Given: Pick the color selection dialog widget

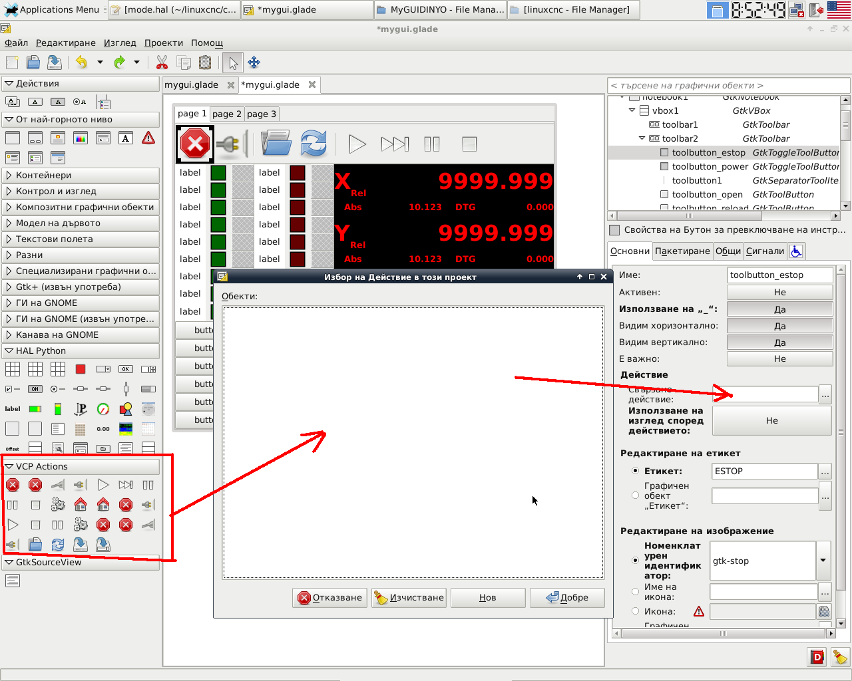Looking at the screenshot, I should point(81,138).
